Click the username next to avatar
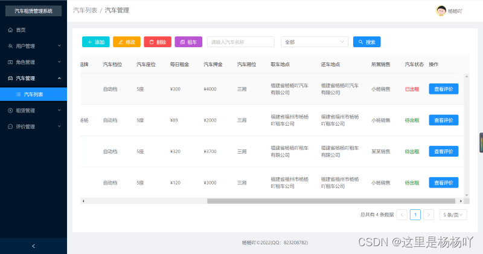Screen dimensions: 483x254 pyautogui.click(x=455, y=11)
